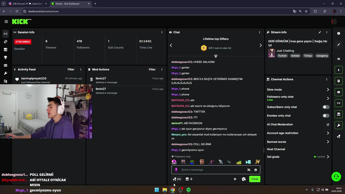Click Host Channel action
This screenshot has width=345, height=194.
(276, 149)
